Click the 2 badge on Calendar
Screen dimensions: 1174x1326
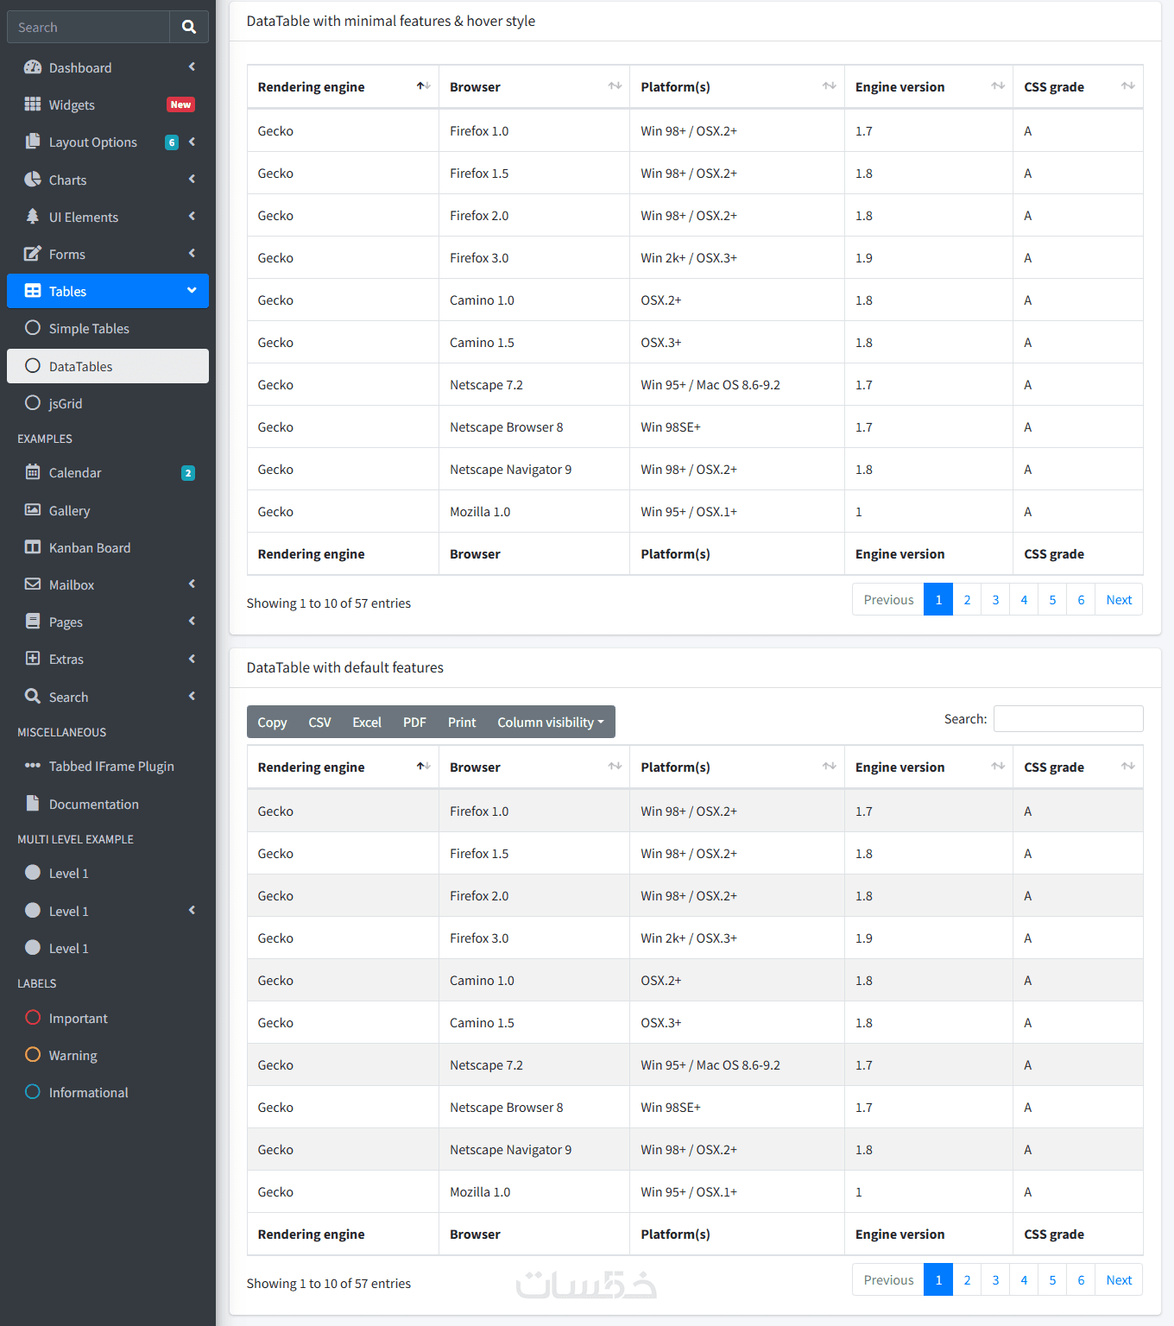click(188, 473)
